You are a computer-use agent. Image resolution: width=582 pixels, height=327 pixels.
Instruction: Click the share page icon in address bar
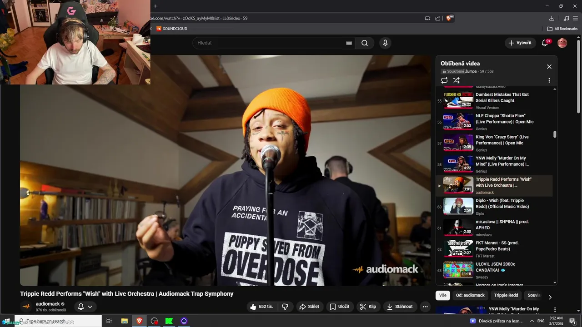pyautogui.click(x=438, y=18)
